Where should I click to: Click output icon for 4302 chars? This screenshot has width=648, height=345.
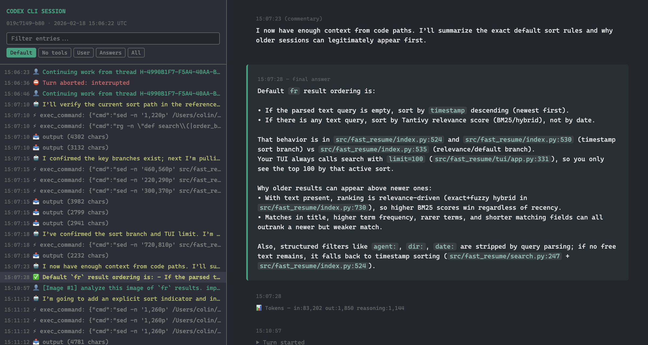click(x=36, y=137)
